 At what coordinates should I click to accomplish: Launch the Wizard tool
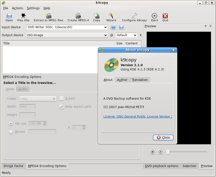tap(111, 16)
